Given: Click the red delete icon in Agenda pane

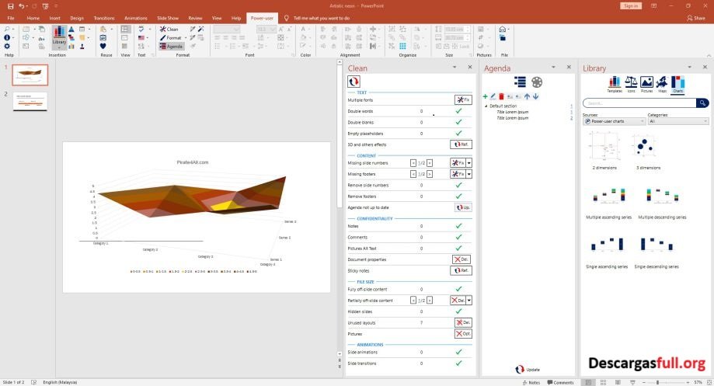Looking at the screenshot, I should [x=501, y=96].
